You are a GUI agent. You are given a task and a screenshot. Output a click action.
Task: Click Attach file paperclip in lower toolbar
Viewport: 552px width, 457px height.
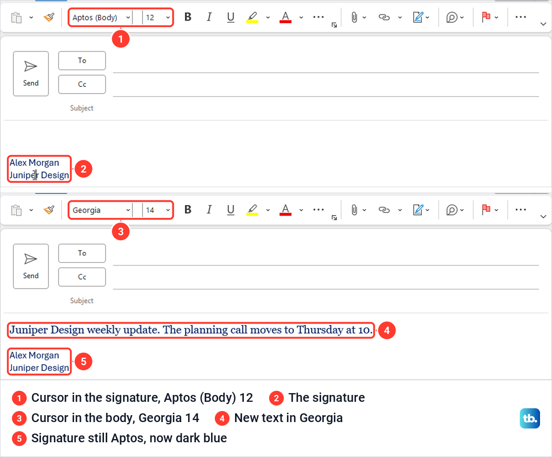coord(354,210)
